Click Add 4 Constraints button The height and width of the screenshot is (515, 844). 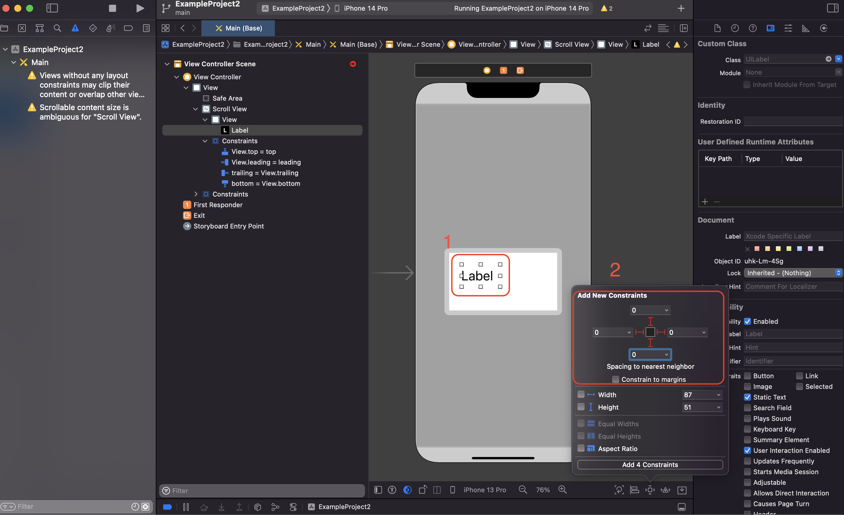[650, 465]
